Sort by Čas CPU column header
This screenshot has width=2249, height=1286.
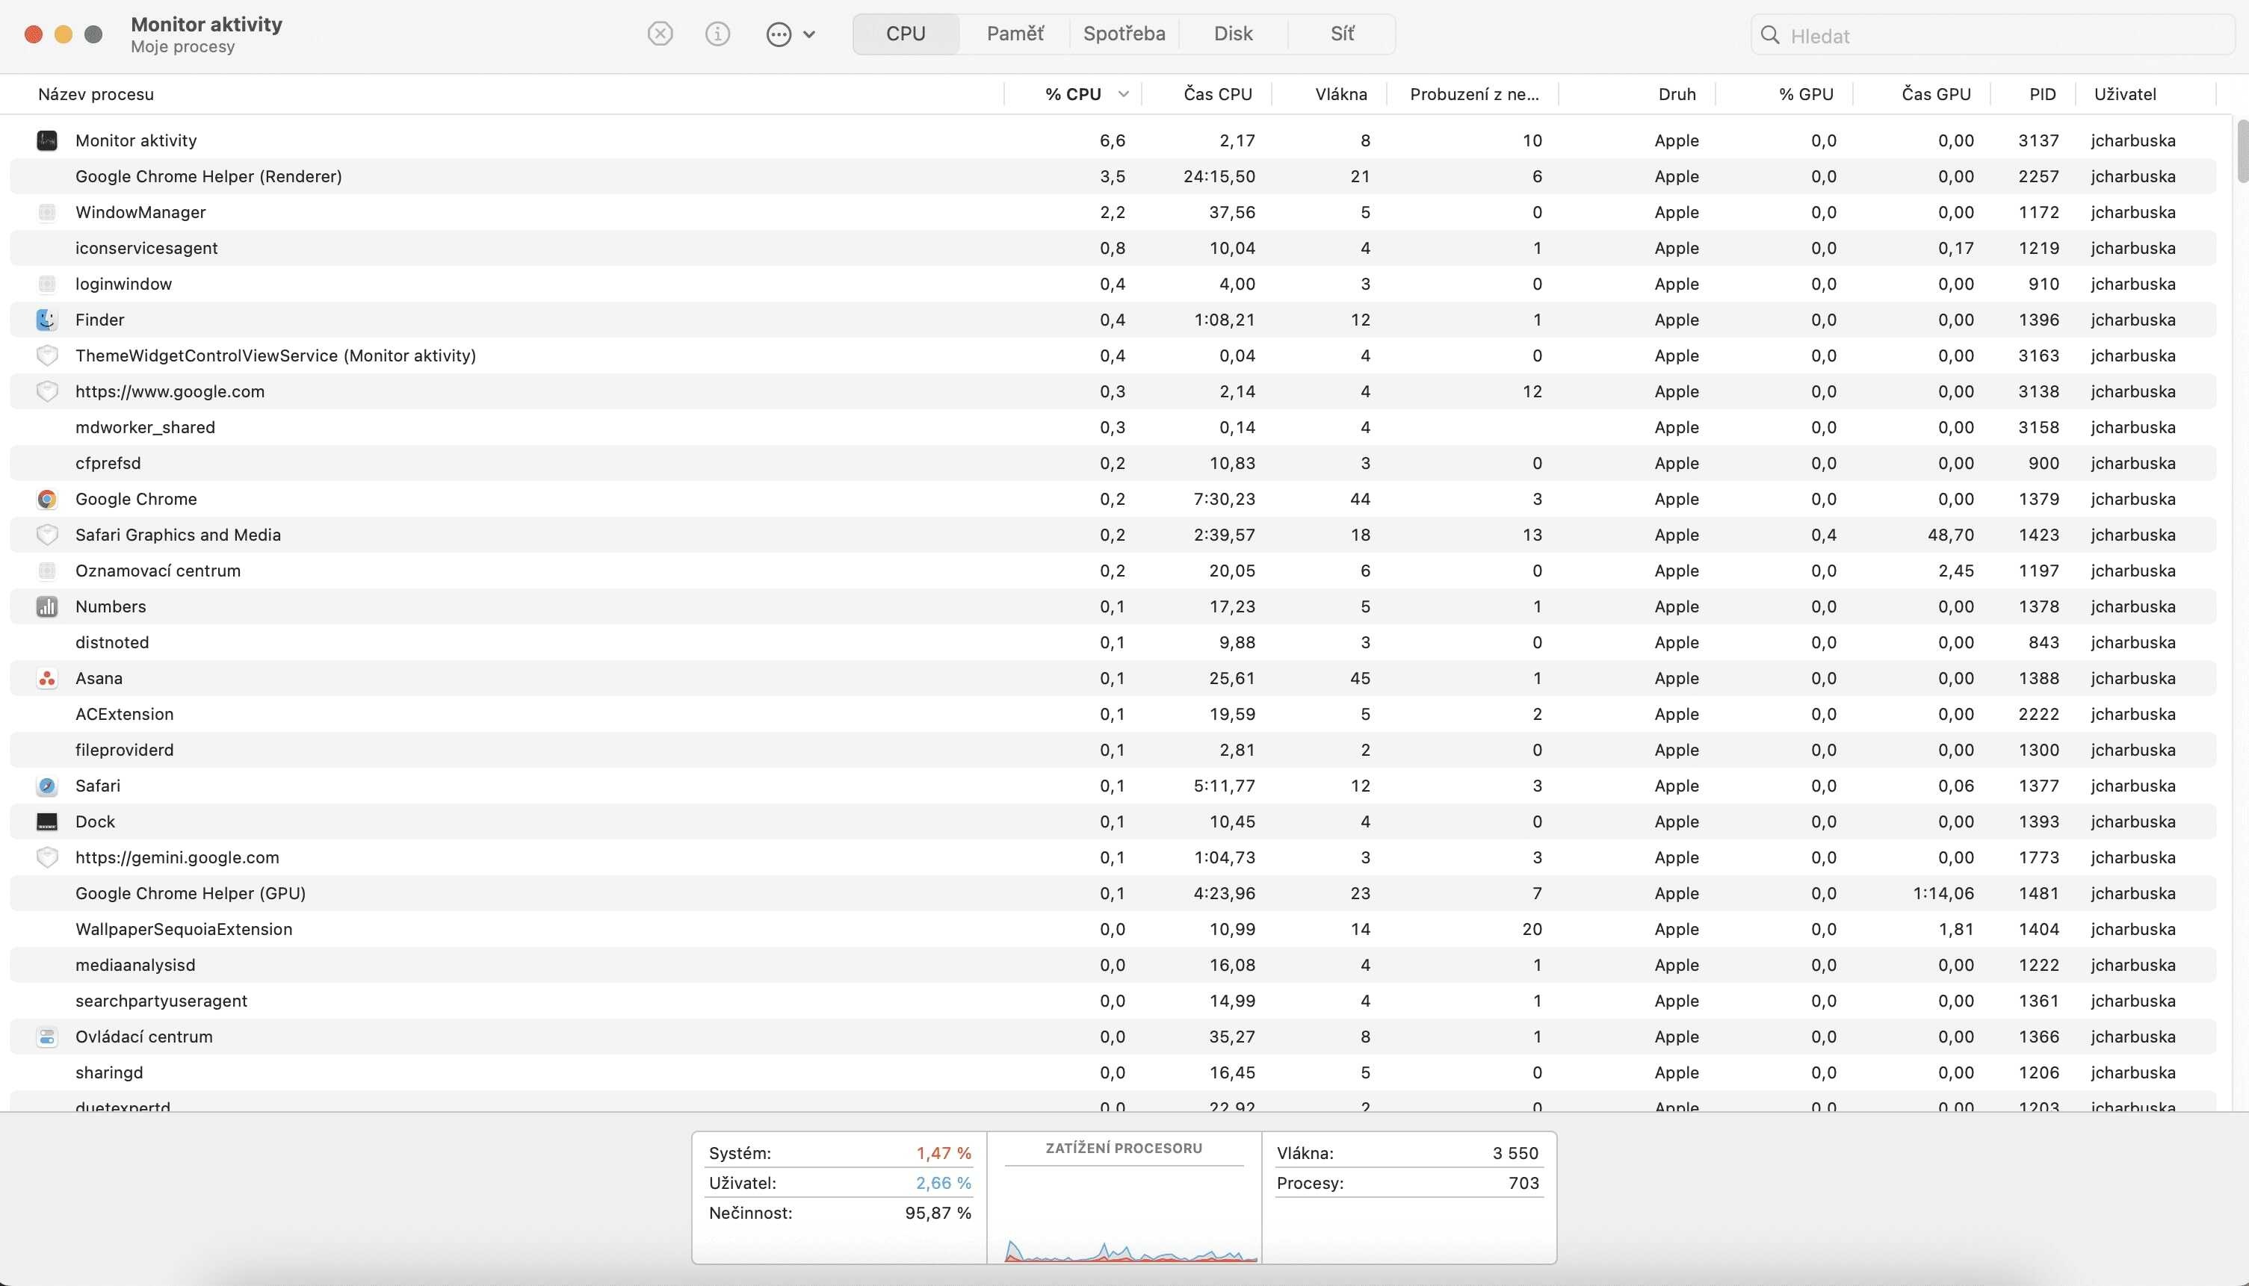coord(1218,95)
